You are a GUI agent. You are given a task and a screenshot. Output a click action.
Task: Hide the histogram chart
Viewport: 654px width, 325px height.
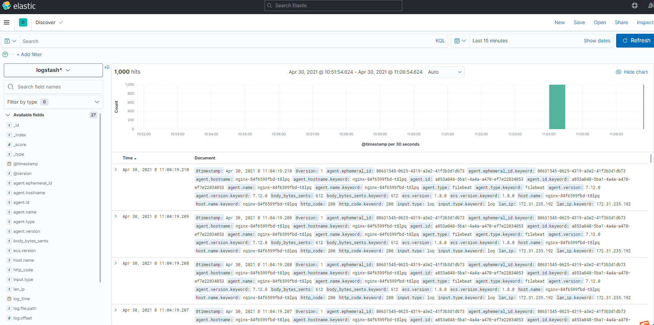coord(632,72)
